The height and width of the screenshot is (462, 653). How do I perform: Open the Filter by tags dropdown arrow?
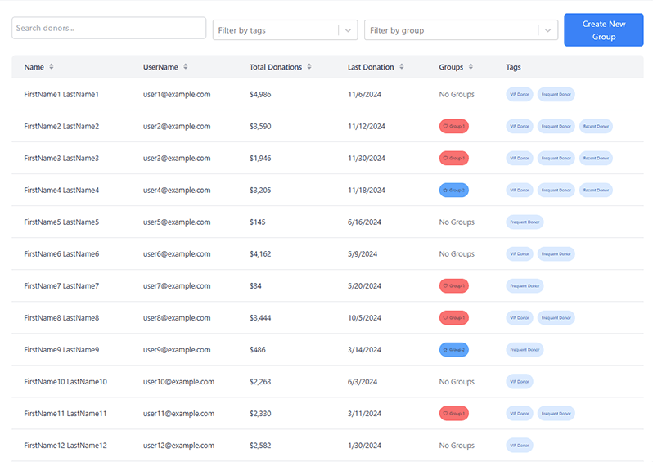click(348, 30)
